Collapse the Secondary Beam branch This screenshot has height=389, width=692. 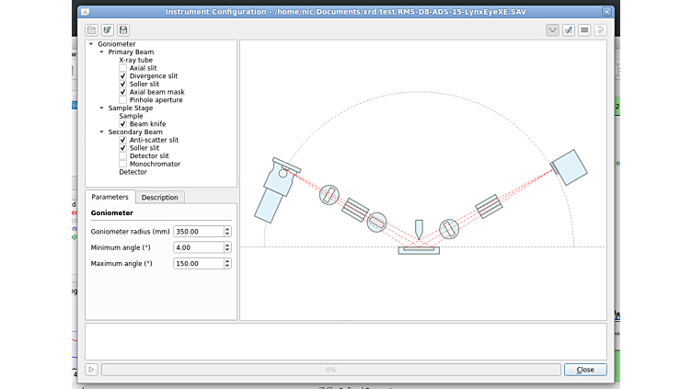tap(101, 132)
